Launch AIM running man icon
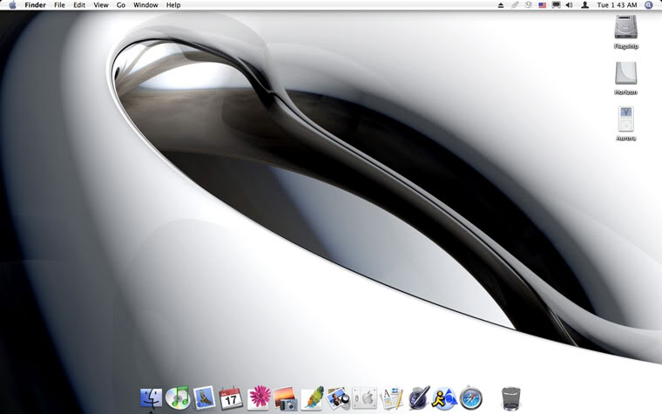Viewport: 662px width, 414px height. (x=445, y=398)
